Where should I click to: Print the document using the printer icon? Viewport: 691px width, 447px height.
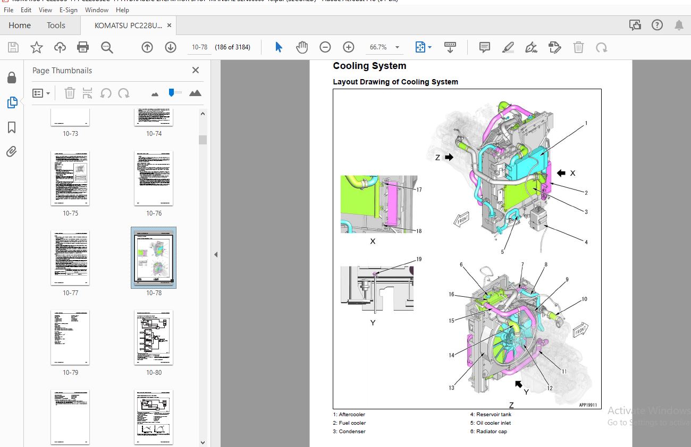[83, 48]
